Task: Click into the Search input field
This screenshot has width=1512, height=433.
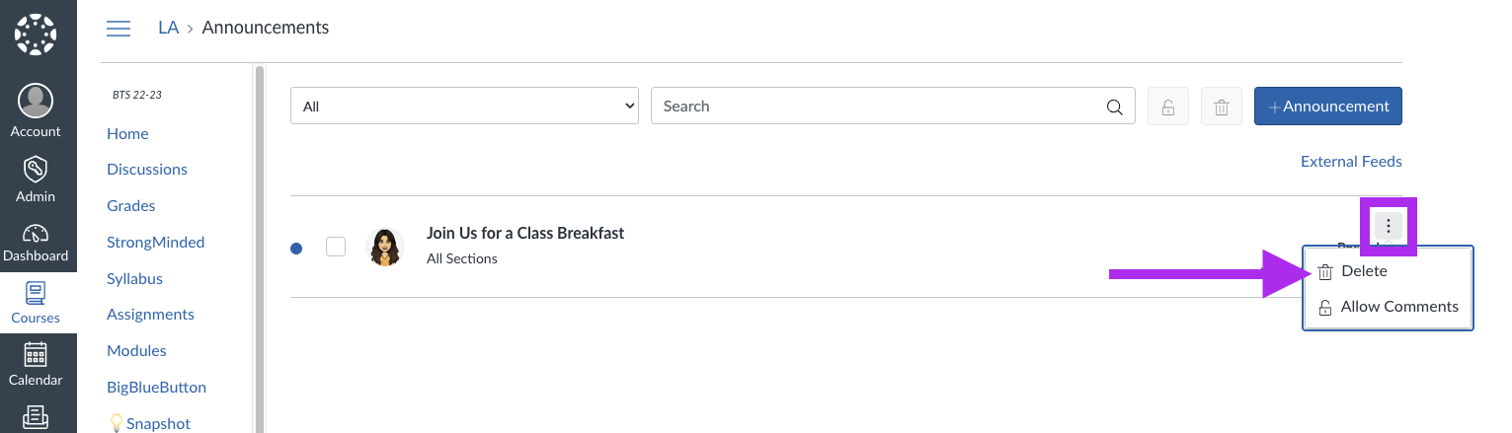Action: pyautogui.click(x=879, y=106)
